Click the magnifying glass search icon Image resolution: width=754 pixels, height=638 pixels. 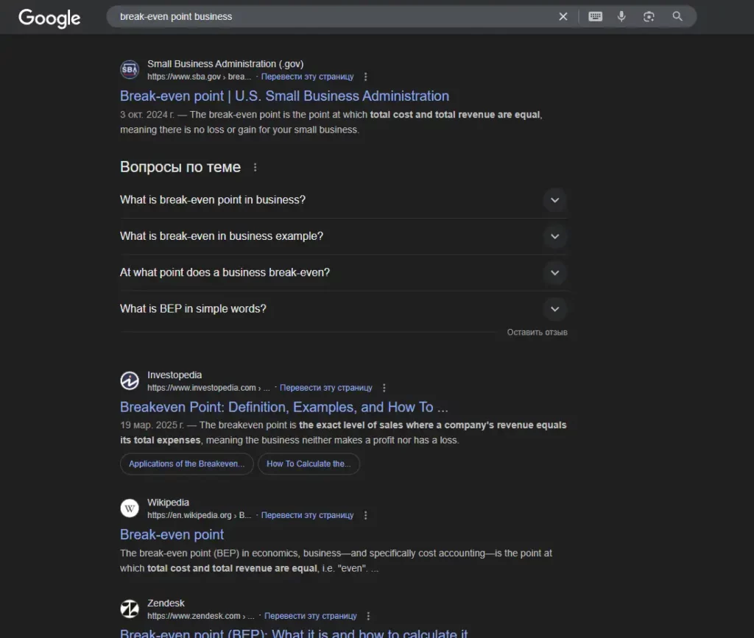(x=677, y=17)
